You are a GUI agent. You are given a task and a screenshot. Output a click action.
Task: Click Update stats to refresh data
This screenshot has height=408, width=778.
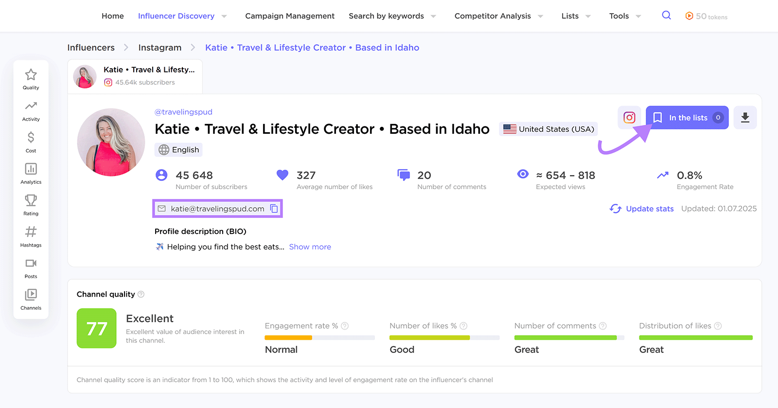642,209
